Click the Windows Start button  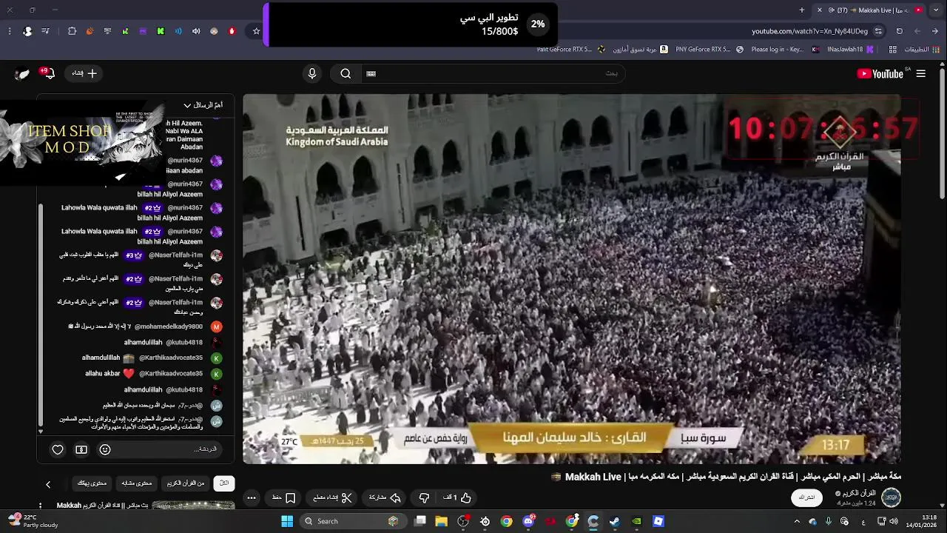click(x=287, y=521)
